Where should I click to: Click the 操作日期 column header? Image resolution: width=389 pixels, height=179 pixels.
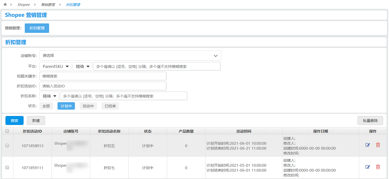(x=321, y=131)
